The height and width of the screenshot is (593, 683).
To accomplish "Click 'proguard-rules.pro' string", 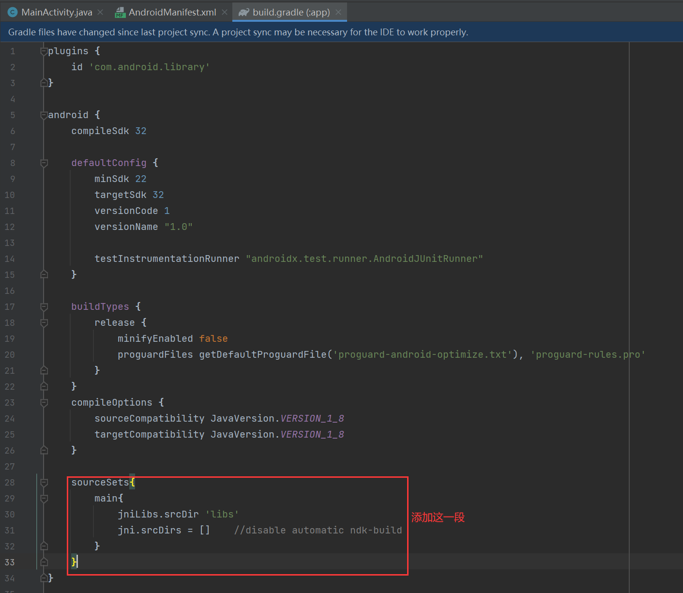I will [x=588, y=354].
